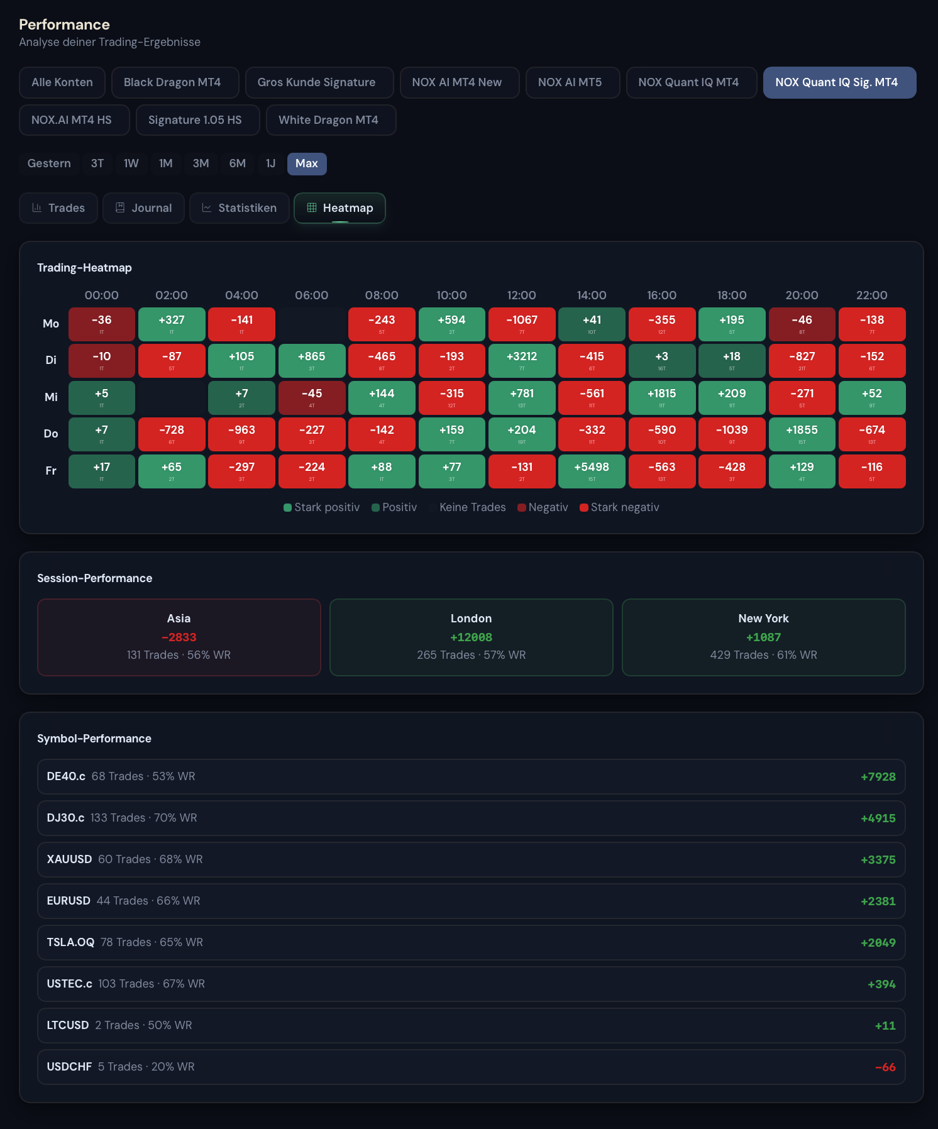Click the Symbol-Performance heading
The width and height of the screenshot is (938, 1129).
(94, 739)
